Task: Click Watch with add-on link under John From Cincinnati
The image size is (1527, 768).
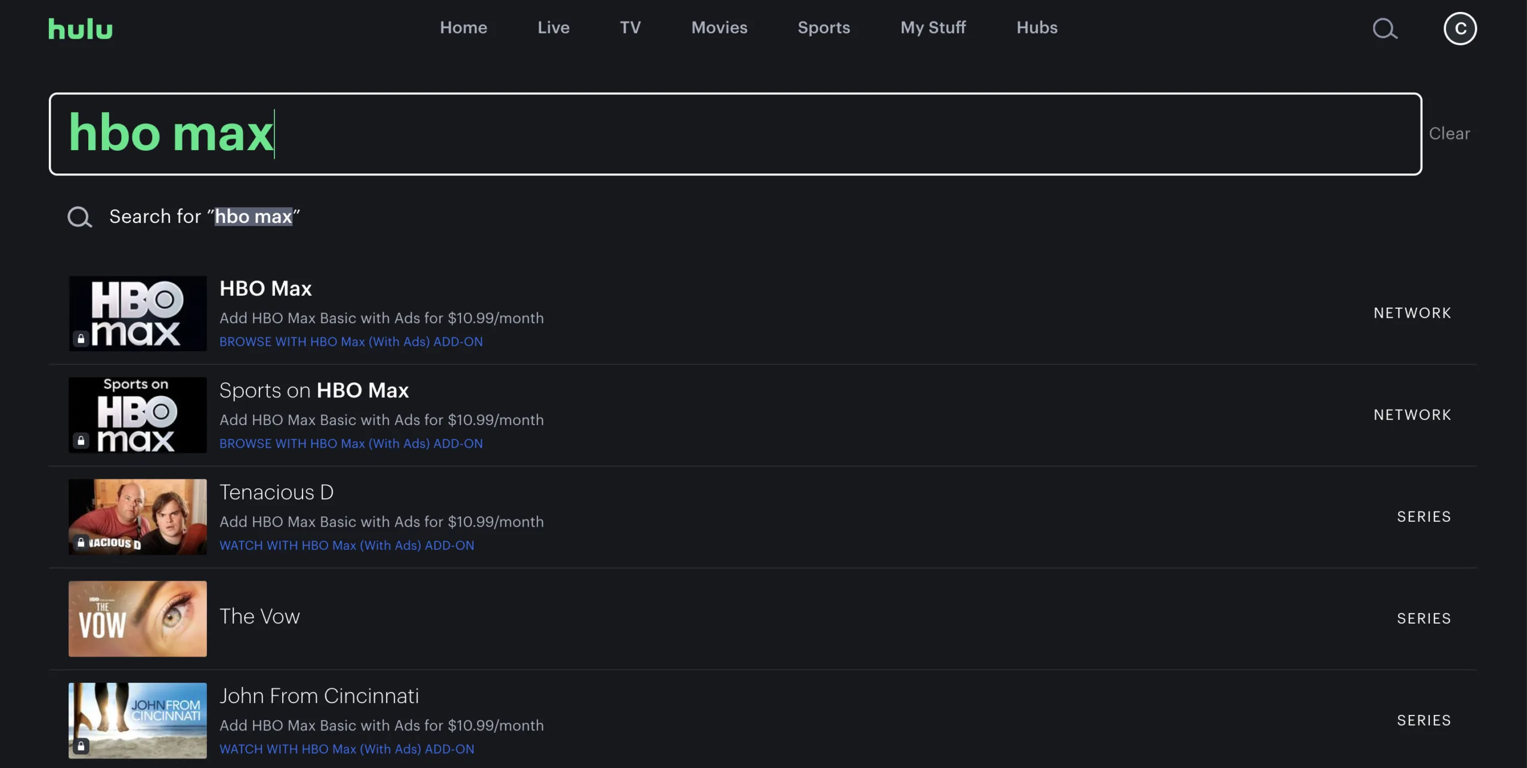Action: (347, 749)
